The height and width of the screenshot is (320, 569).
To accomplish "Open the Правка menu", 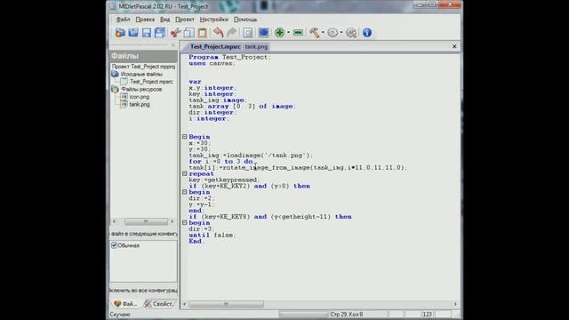I will pyautogui.click(x=145, y=20).
